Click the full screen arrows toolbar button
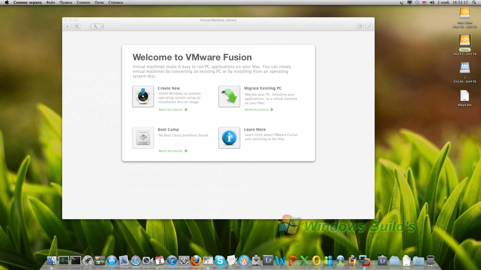The width and height of the screenshot is (481, 270). 369,26
